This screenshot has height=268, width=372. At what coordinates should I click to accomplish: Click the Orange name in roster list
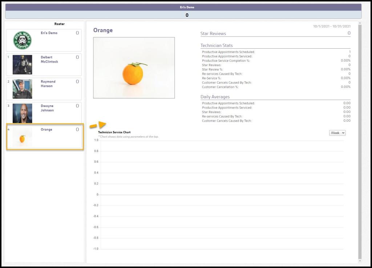[x=46, y=130]
